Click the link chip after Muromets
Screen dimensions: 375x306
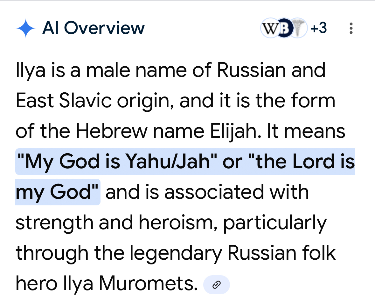216,285
